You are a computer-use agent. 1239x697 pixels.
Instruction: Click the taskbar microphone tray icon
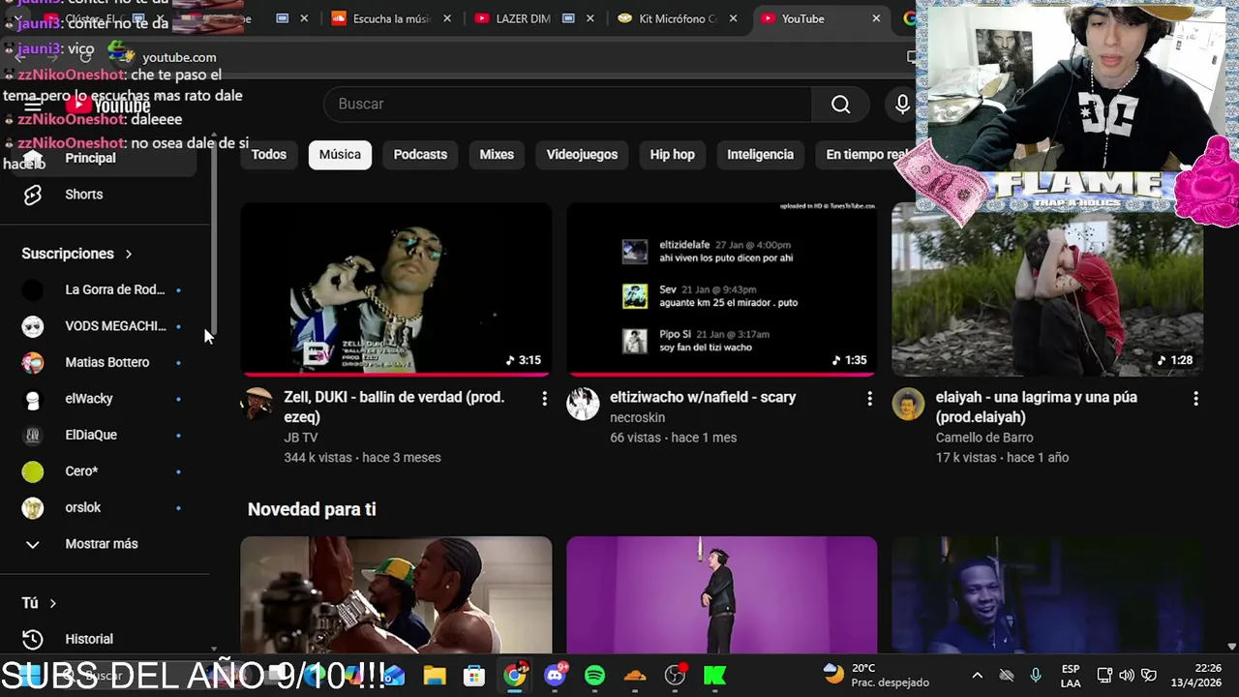coord(1036,675)
